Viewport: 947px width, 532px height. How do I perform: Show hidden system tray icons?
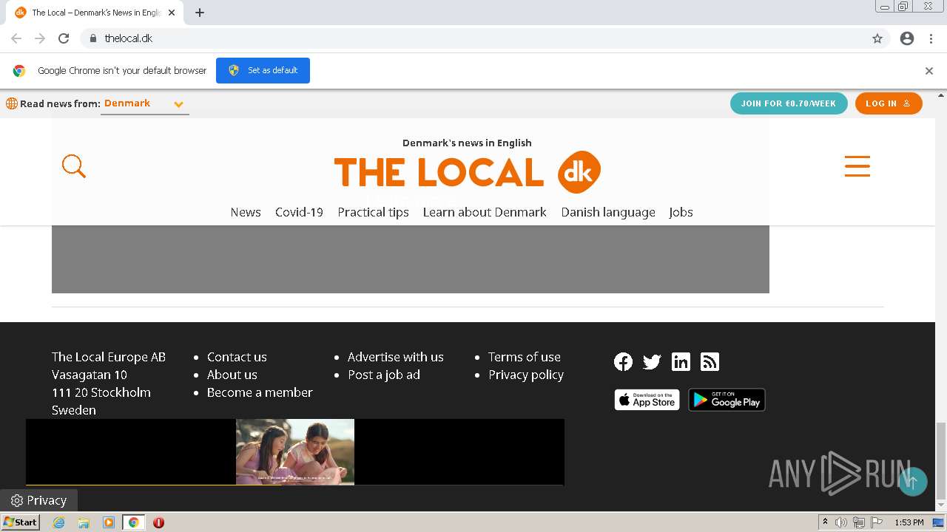coord(825,522)
